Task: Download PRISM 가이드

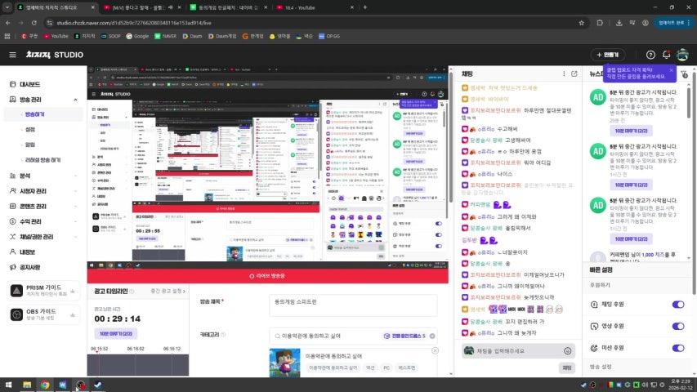Action: point(73,292)
